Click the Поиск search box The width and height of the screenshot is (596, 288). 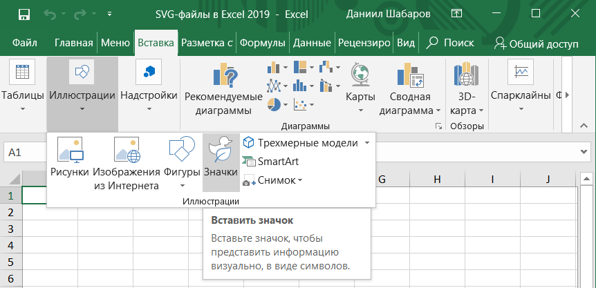click(x=450, y=43)
